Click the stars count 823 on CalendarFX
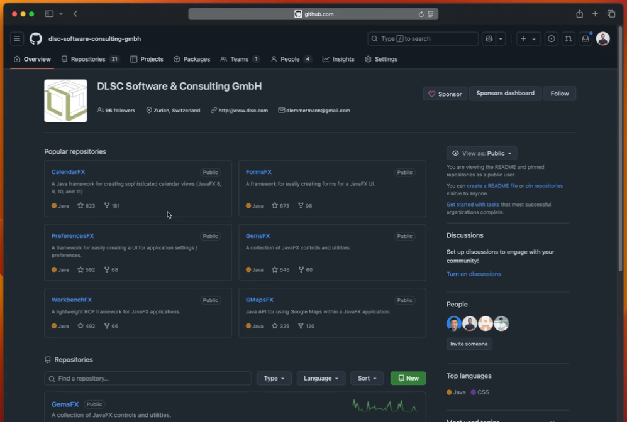Screen dimensions: 627x422 click(86, 206)
